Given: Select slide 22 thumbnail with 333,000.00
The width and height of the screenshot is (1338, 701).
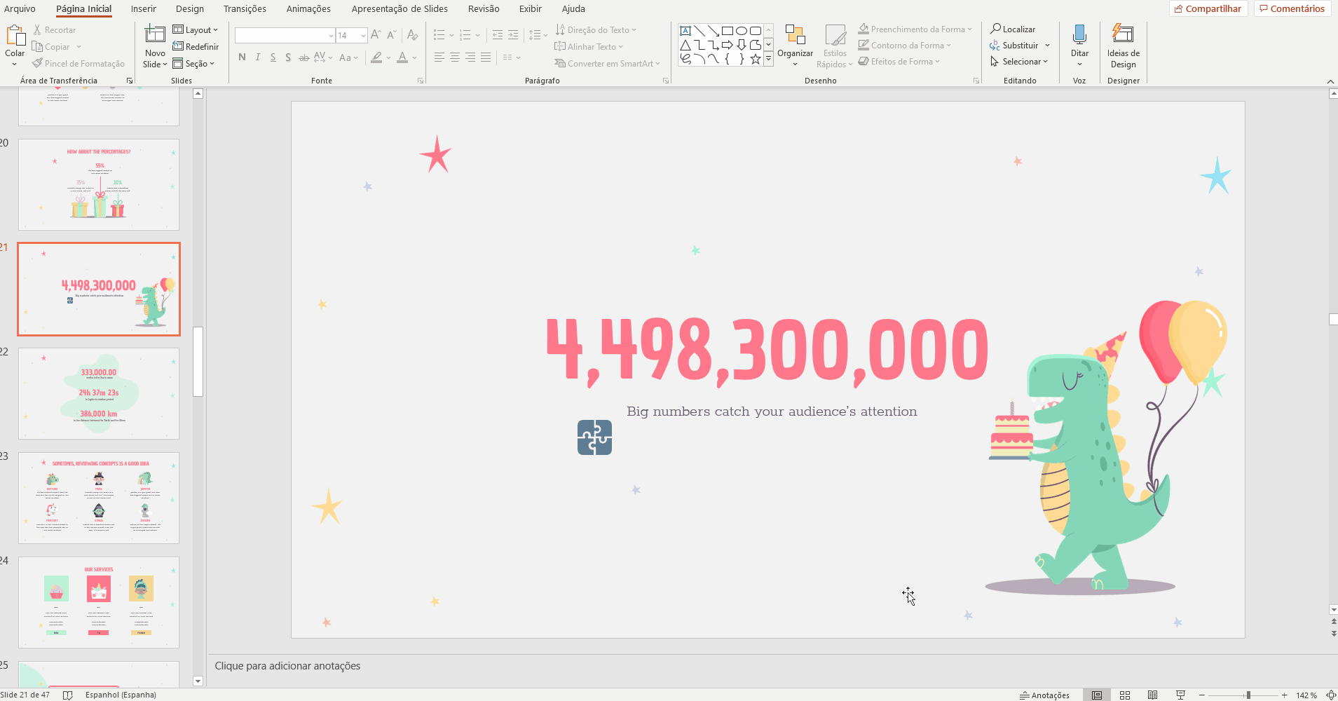Looking at the screenshot, I should [x=99, y=393].
